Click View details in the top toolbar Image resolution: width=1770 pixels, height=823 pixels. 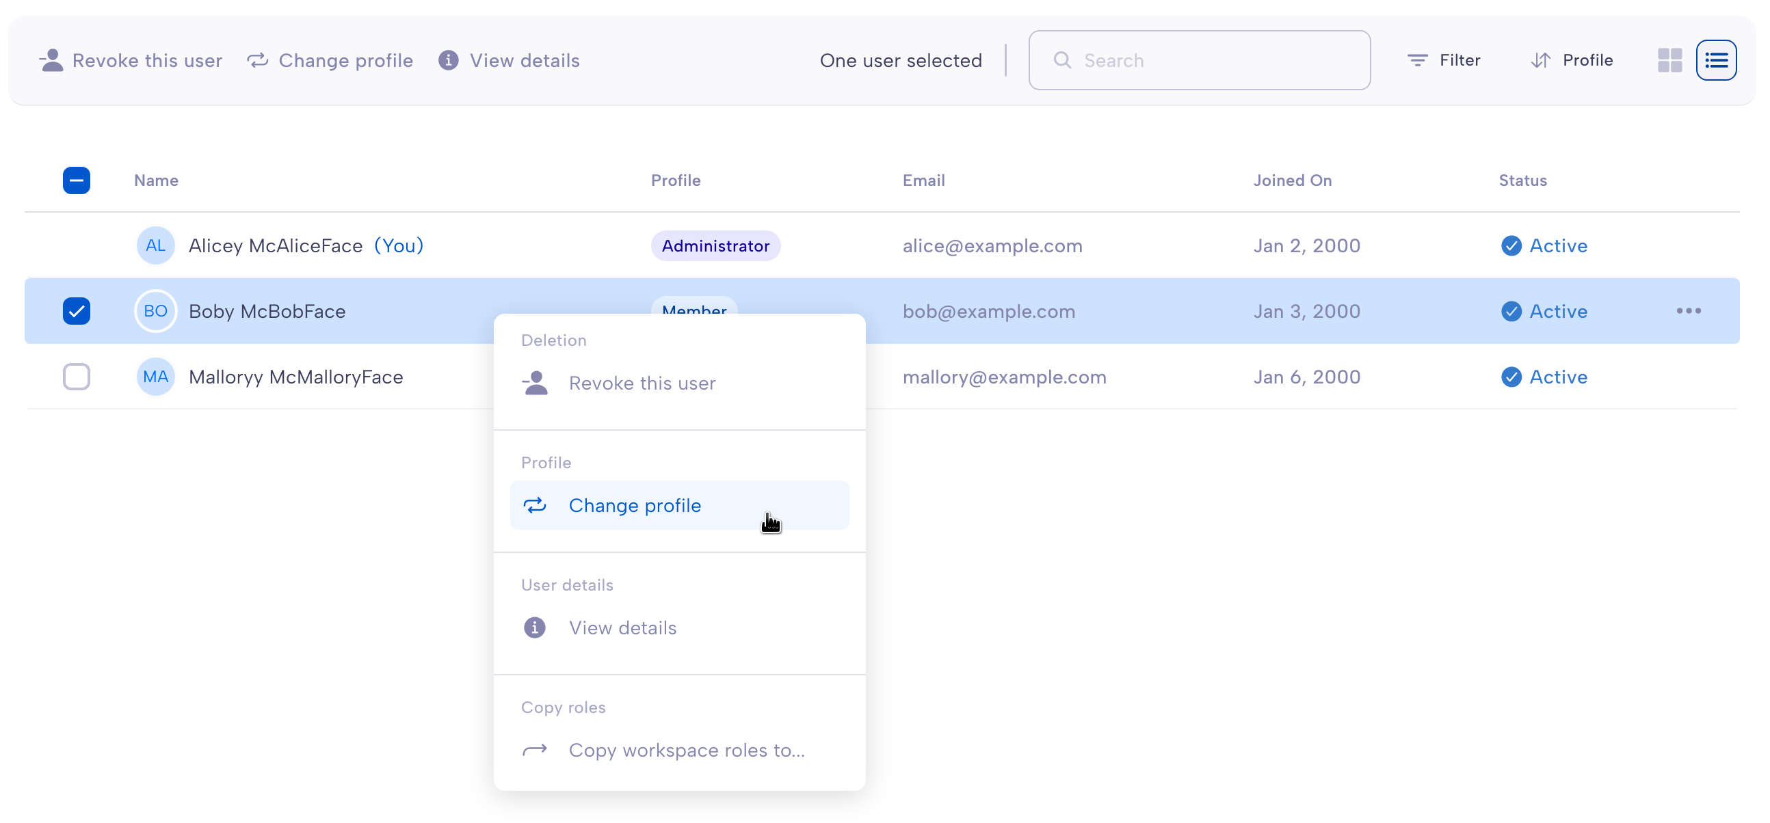pos(509,60)
